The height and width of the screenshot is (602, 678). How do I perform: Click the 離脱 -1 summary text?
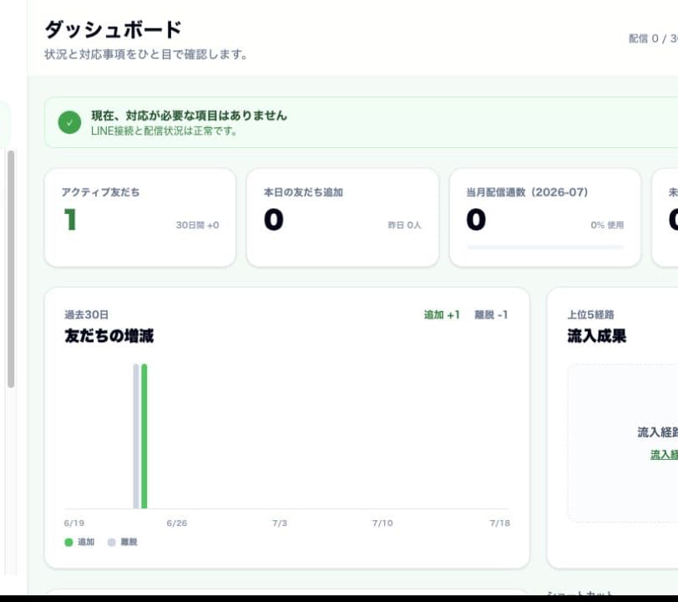click(x=491, y=315)
